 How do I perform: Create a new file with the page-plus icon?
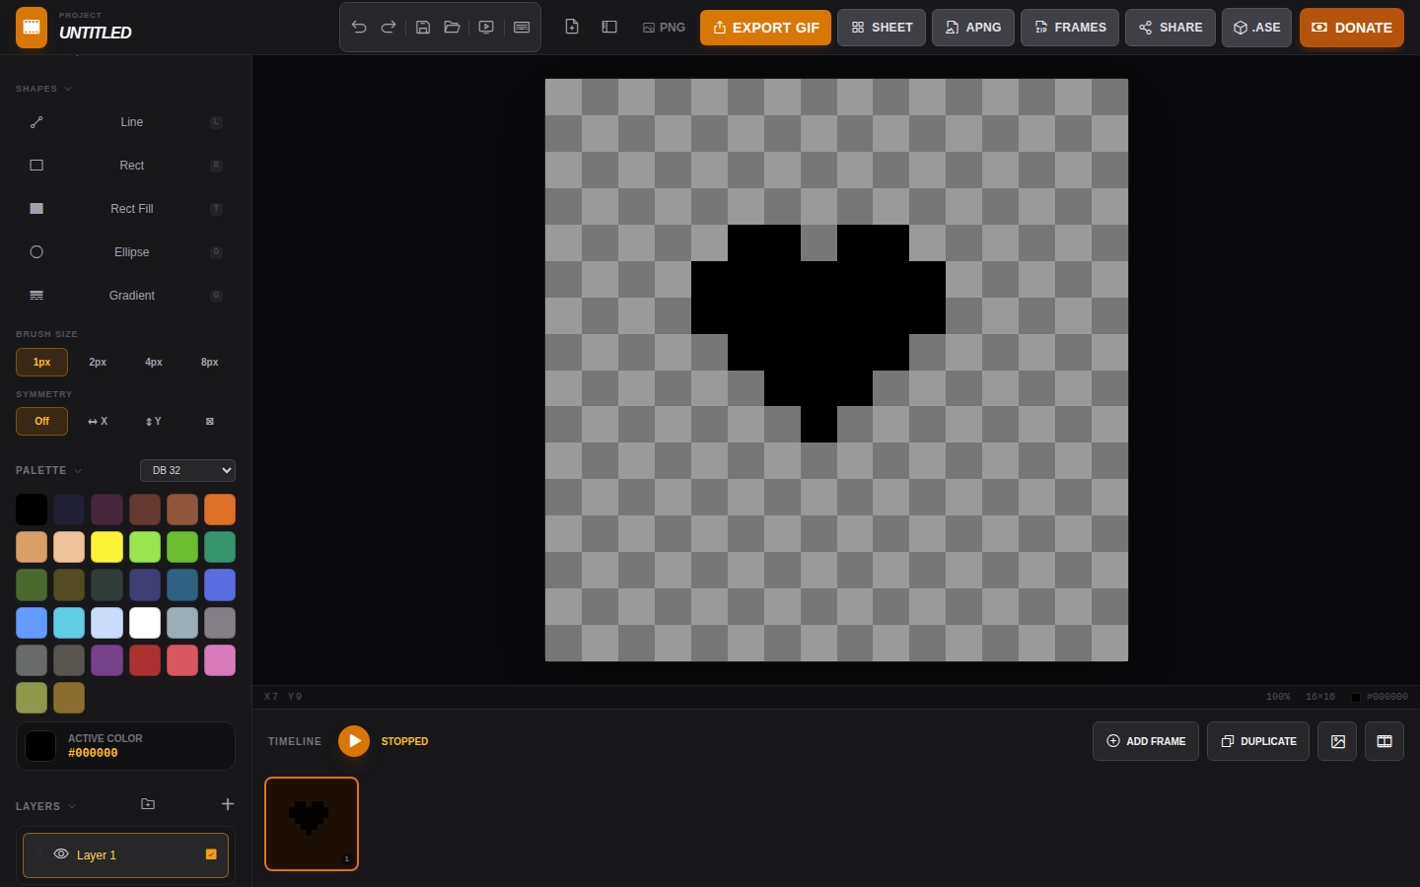572,27
